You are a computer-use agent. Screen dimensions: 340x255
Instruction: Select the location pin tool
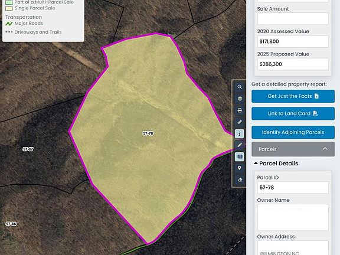click(240, 168)
